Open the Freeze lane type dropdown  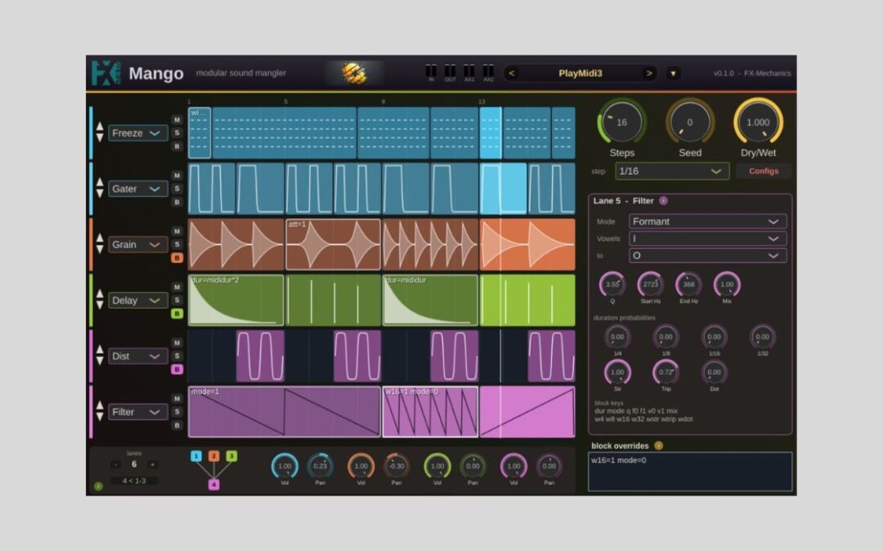click(x=137, y=133)
